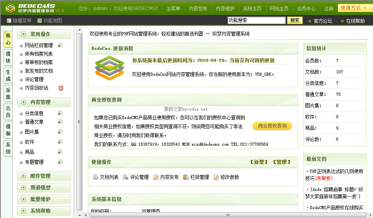Viewport: 373px width, 218px height.
Task: Open 我发布的文档 in sidebar
Action: (x=39, y=71)
